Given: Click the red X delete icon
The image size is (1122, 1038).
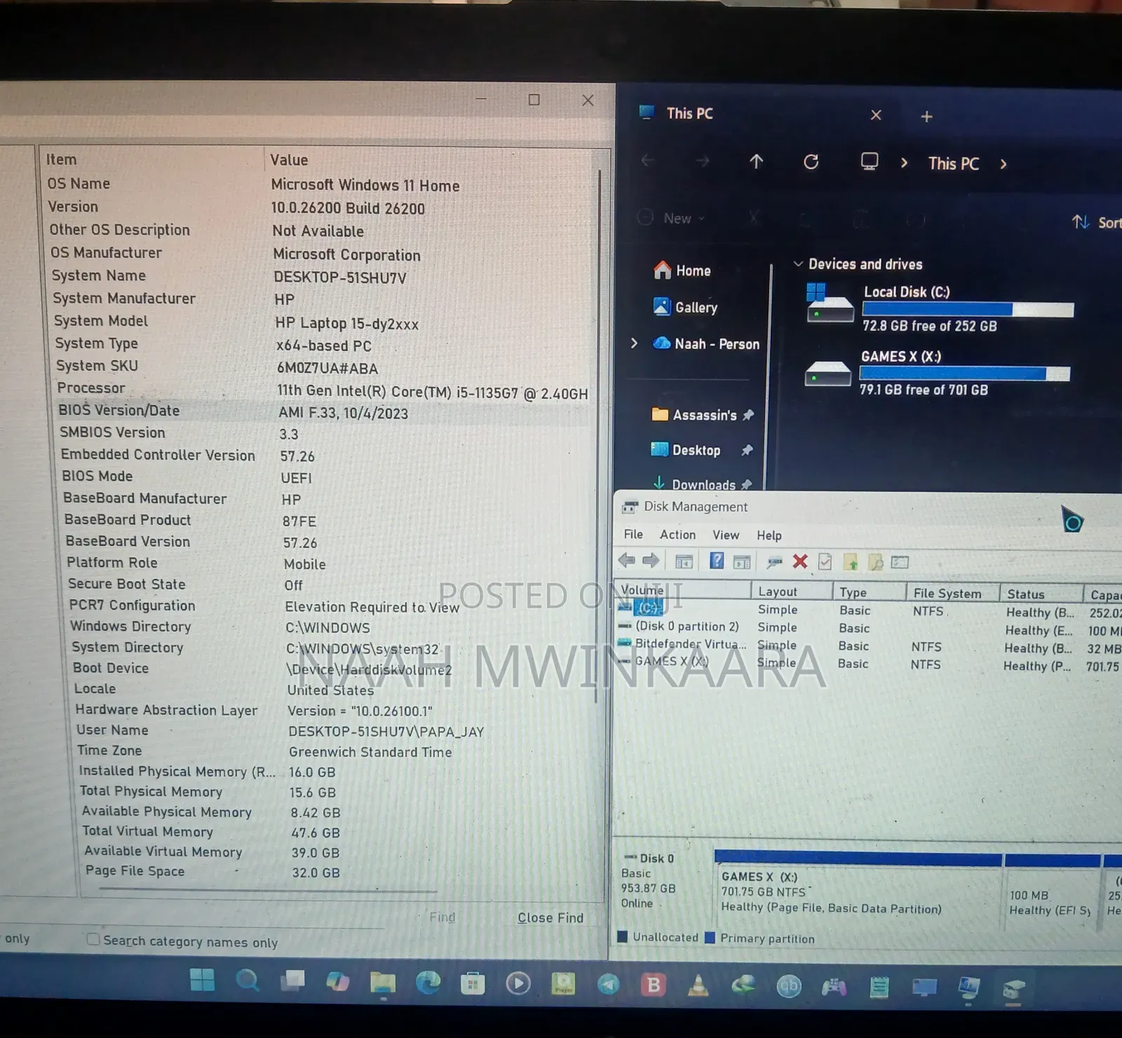Looking at the screenshot, I should (x=800, y=561).
